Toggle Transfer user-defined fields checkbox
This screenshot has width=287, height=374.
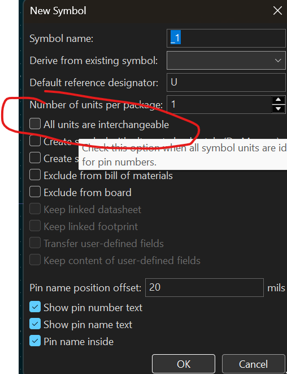[35, 243]
